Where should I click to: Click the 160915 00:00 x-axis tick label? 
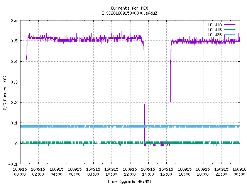click(x=20, y=172)
